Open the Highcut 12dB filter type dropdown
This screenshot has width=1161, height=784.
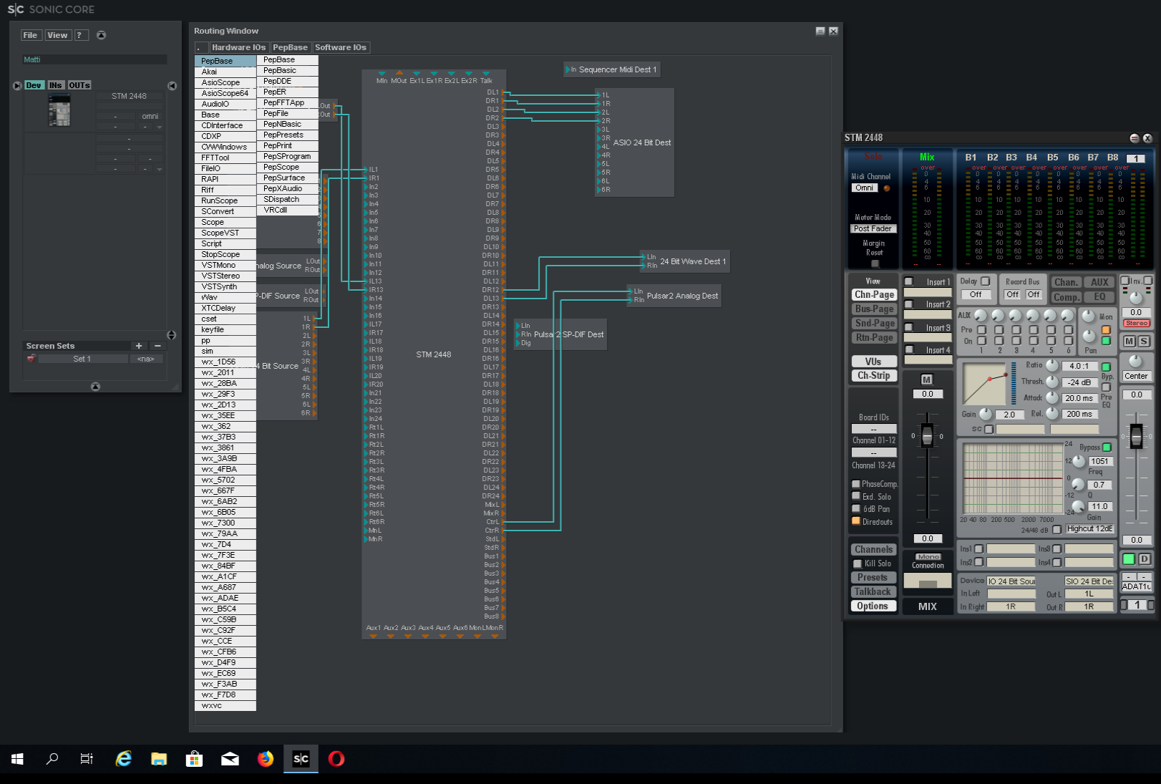pos(1090,529)
